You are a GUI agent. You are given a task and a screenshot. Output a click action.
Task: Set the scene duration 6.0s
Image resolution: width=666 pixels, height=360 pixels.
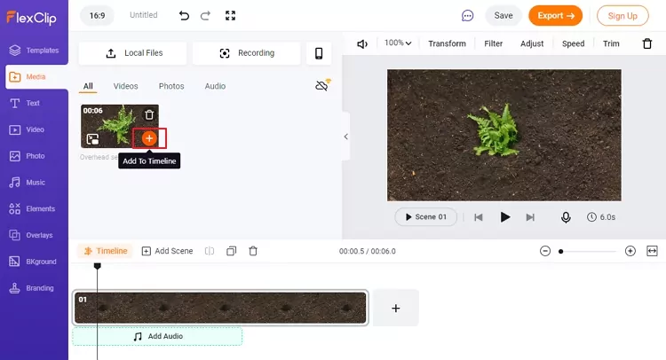point(601,217)
